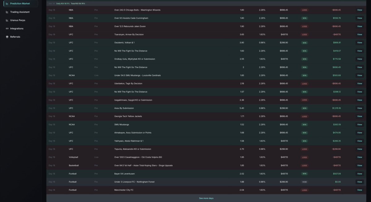View Topuria, Aleksandre KO or Submission bet
Viewport: 371px width, 202px height.
[360, 149]
